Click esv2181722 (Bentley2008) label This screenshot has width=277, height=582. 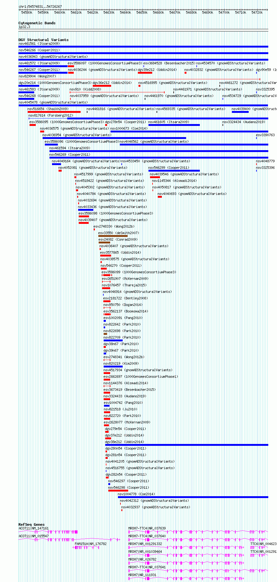125,298
